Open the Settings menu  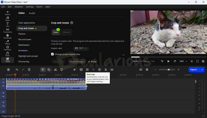[x=30, y=7]
